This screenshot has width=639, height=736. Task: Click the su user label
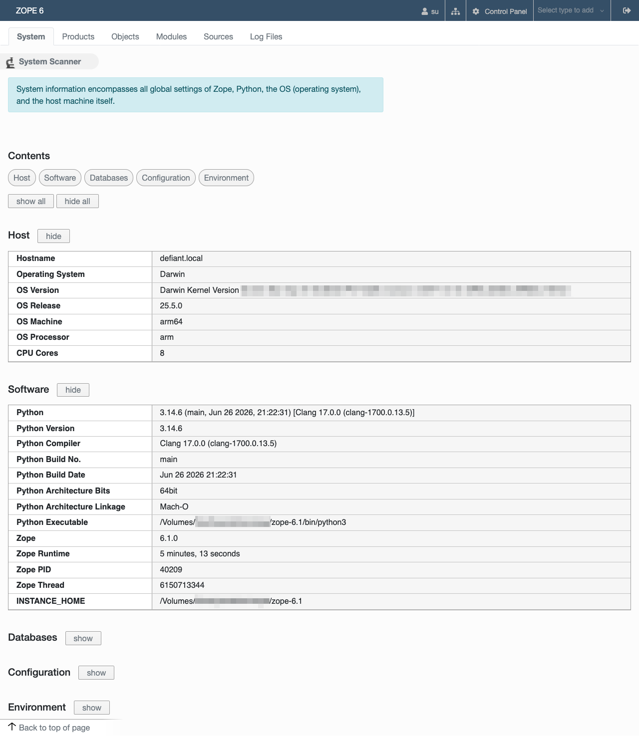pos(435,11)
